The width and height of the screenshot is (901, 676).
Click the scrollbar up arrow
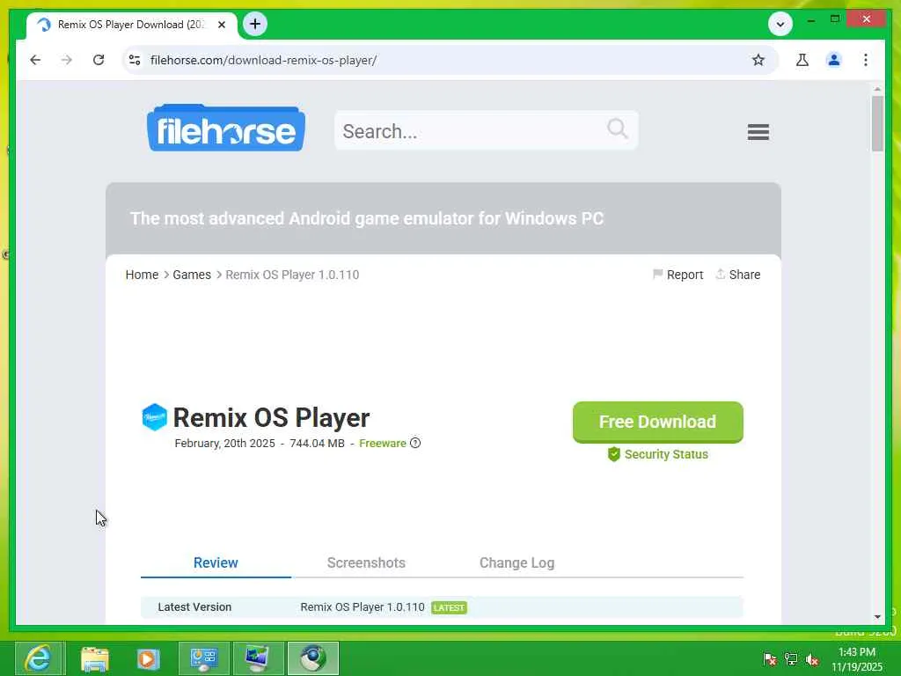[877, 89]
